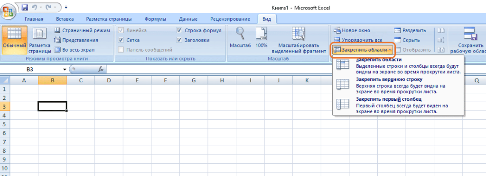Choose Закрепить первый столбец option
Viewport: 486px width, 176px height.
(x=398, y=106)
